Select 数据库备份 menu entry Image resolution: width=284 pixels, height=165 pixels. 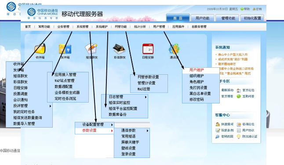pos(117,114)
